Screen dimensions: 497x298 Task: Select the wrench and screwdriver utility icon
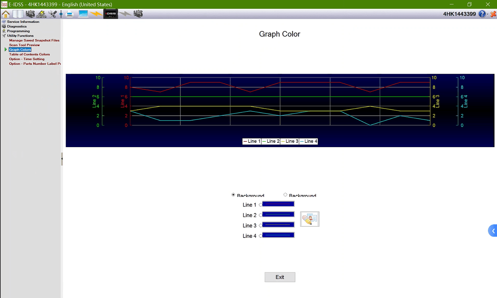pyautogui.click(x=52, y=14)
